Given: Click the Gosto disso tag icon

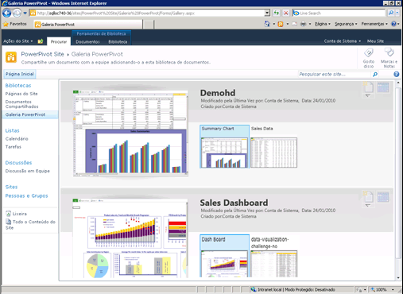Looking at the screenshot, I should 369,52.
